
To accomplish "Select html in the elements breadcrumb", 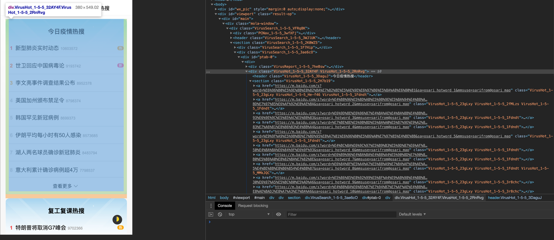I will [212, 198].
